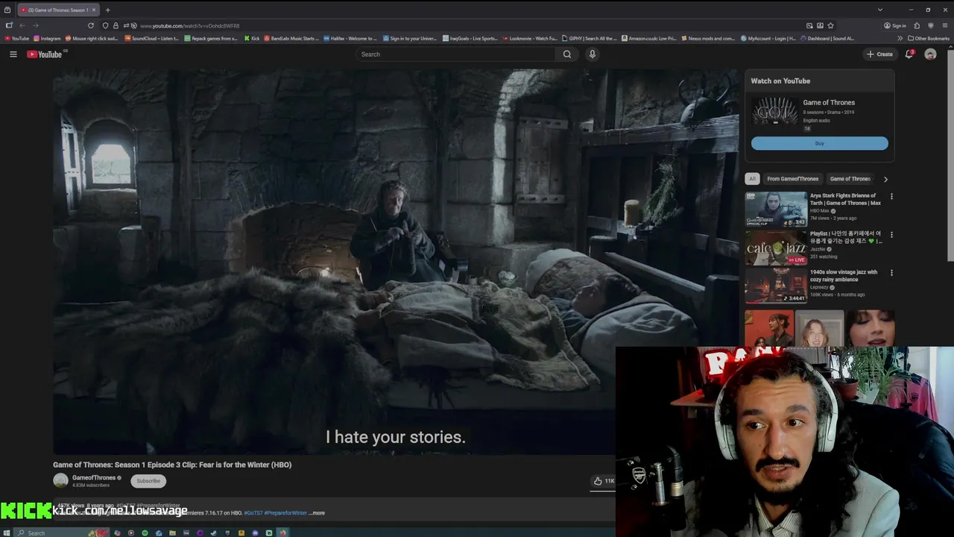The image size is (954, 537).
Task: Activate voice search microphone icon
Action: [x=593, y=54]
